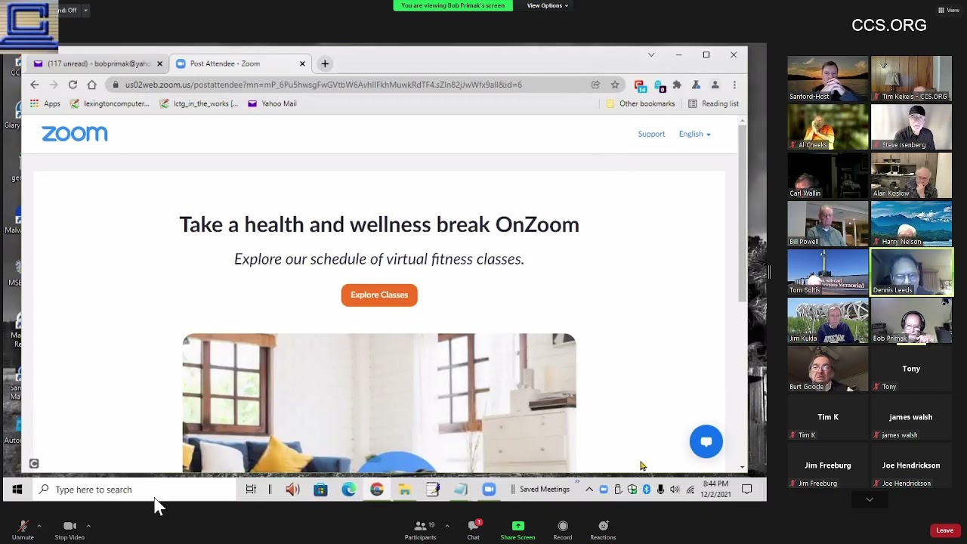
Task: Open a new Chrome tab
Action: 325,63
